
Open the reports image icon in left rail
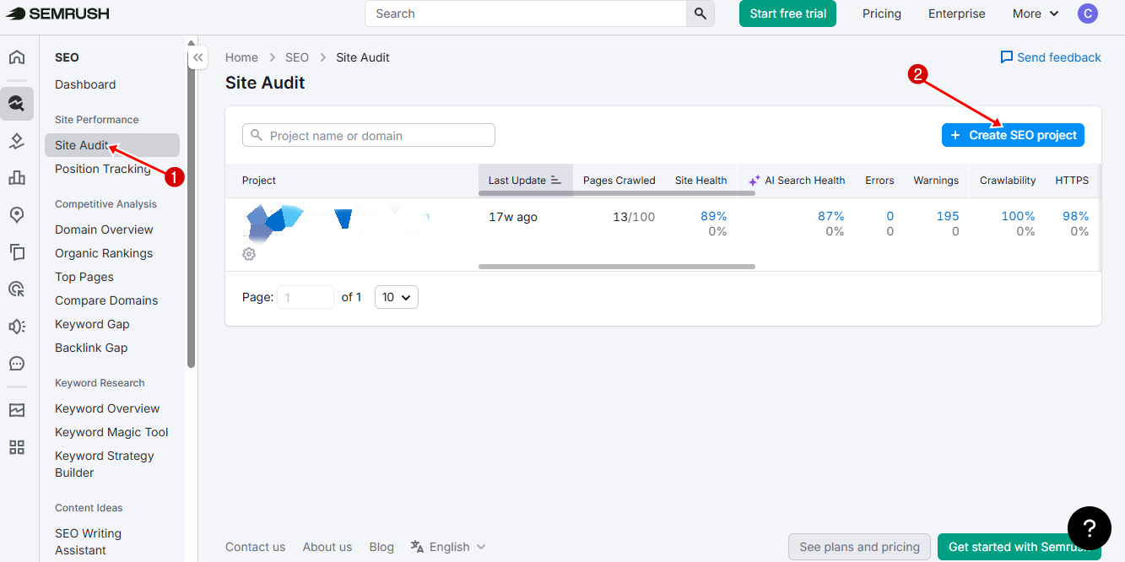point(17,410)
